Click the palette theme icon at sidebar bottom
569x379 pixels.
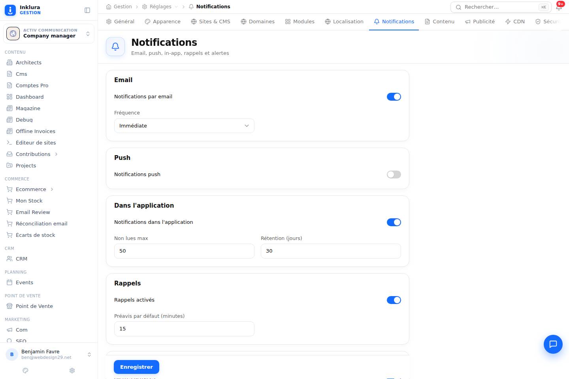pyautogui.click(x=26, y=370)
